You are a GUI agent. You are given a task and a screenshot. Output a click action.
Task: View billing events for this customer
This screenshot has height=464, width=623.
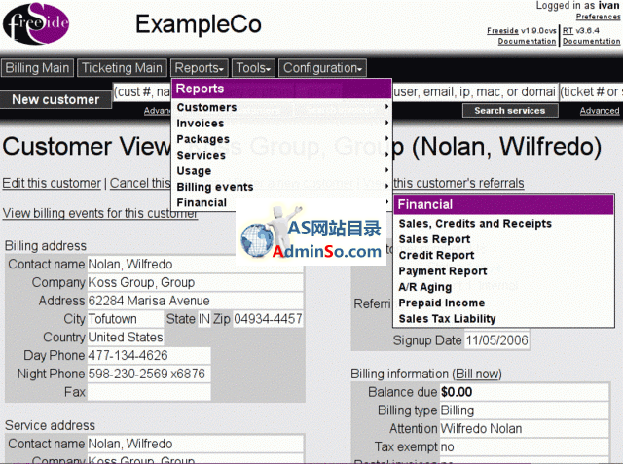pyautogui.click(x=100, y=213)
